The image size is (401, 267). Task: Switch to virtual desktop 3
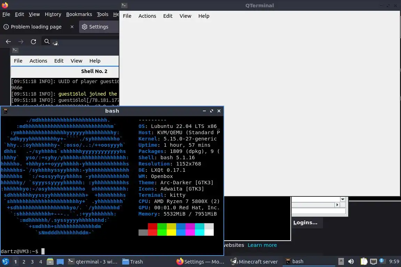pyautogui.click(x=32, y=262)
